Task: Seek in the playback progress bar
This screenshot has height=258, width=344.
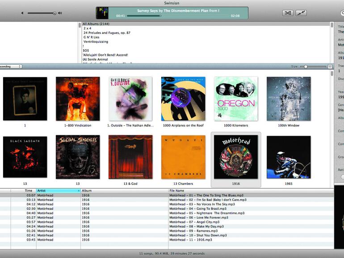Action: (x=179, y=16)
